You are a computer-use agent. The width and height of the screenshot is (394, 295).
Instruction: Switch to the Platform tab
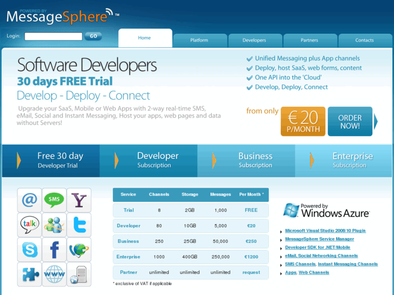tap(200, 41)
